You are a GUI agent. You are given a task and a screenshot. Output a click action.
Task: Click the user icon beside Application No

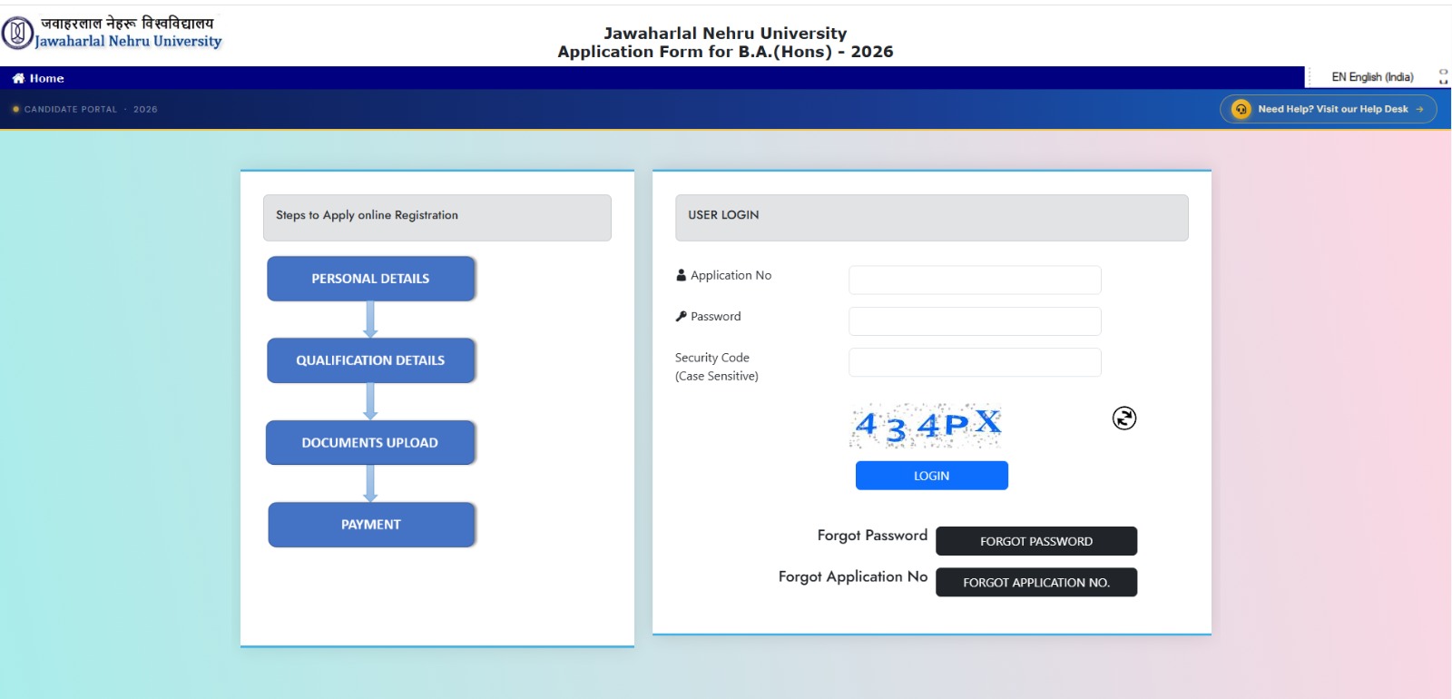coord(682,275)
